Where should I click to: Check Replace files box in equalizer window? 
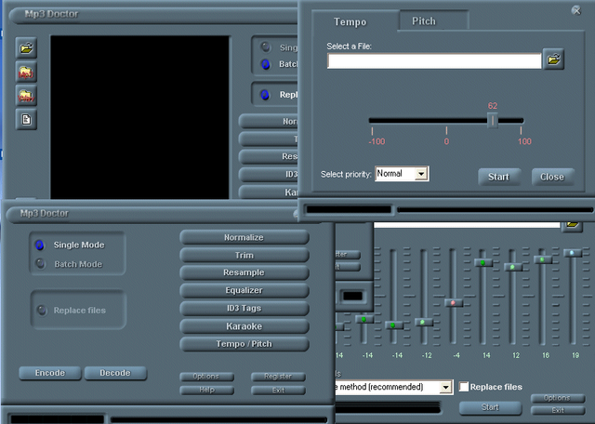[x=464, y=387]
